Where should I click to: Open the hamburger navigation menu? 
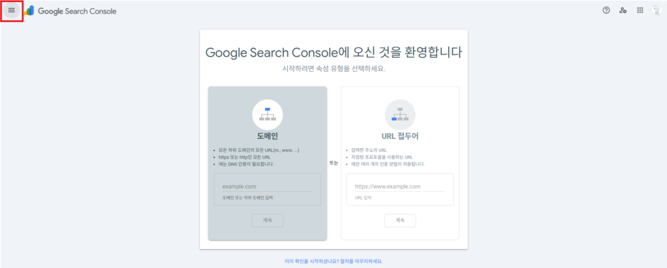click(x=12, y=10)
